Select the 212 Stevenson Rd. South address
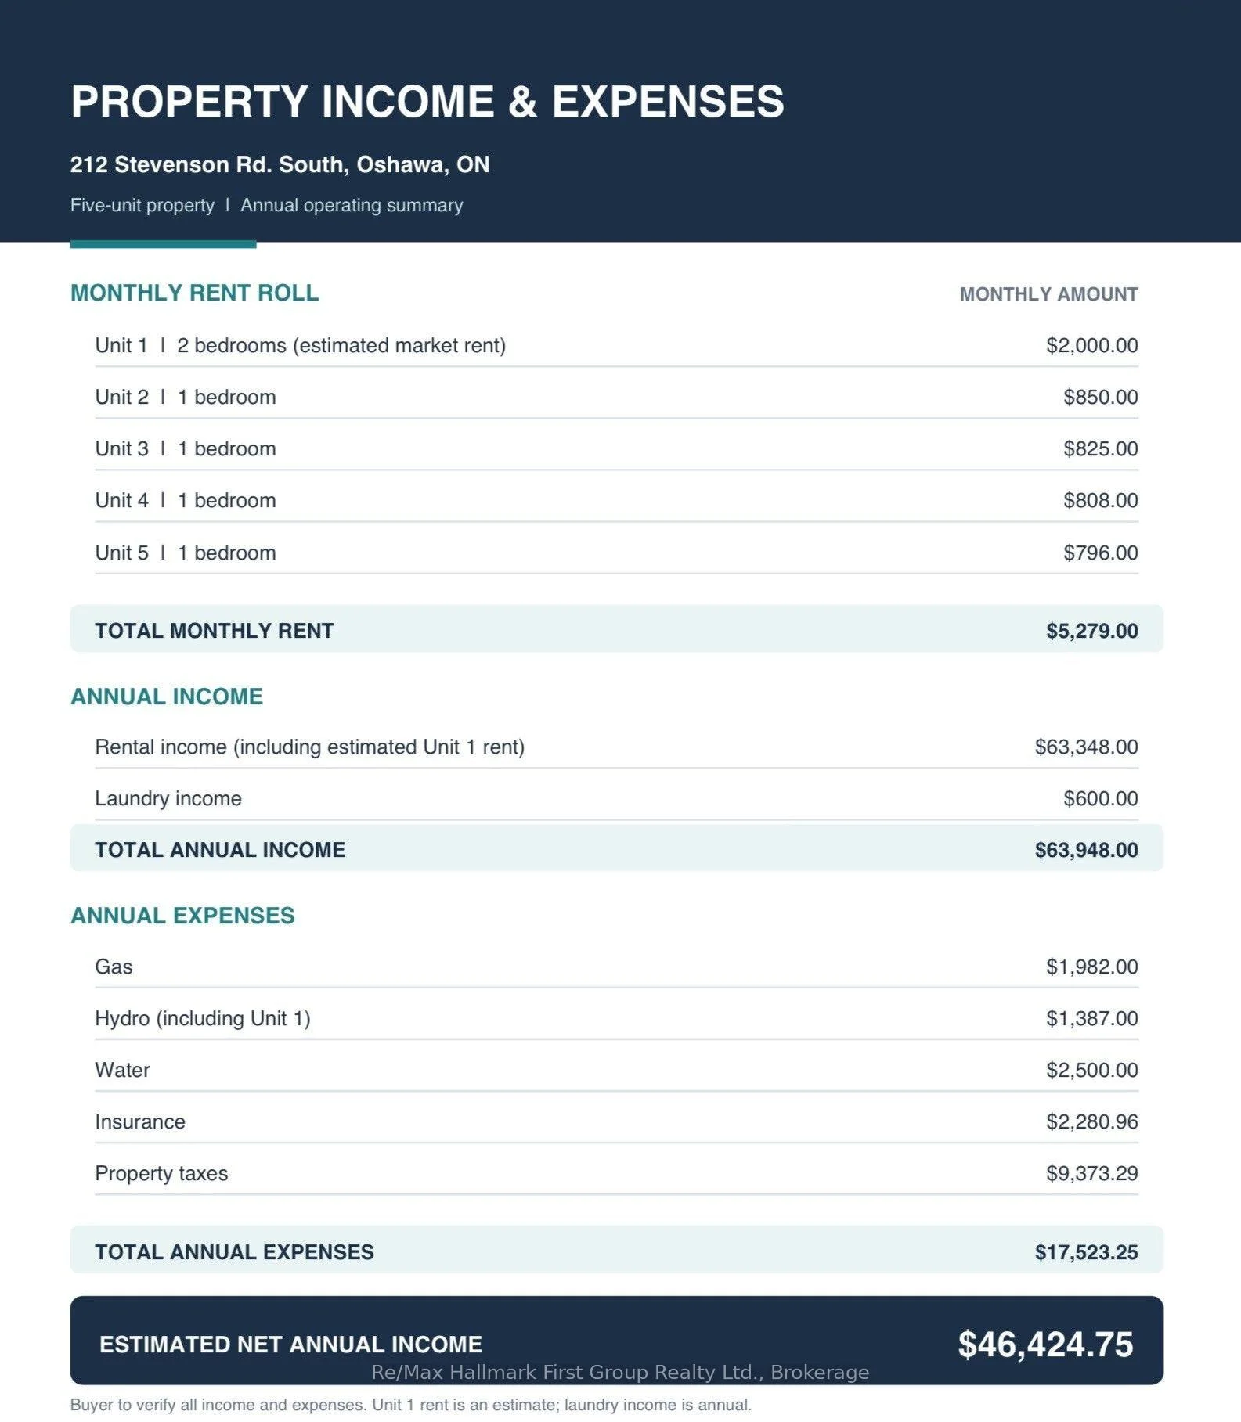The width and height of the screenshot is (1241, 1422). 280,164
